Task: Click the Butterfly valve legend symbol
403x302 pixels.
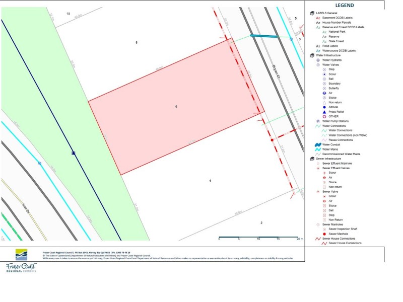Action: pos(324,89)
